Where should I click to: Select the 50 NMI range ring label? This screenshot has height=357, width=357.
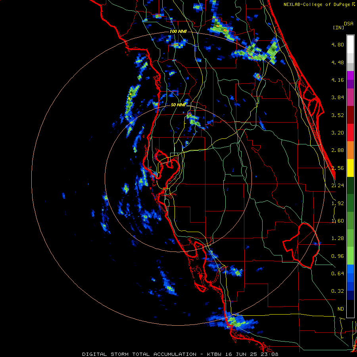point(178,105)
